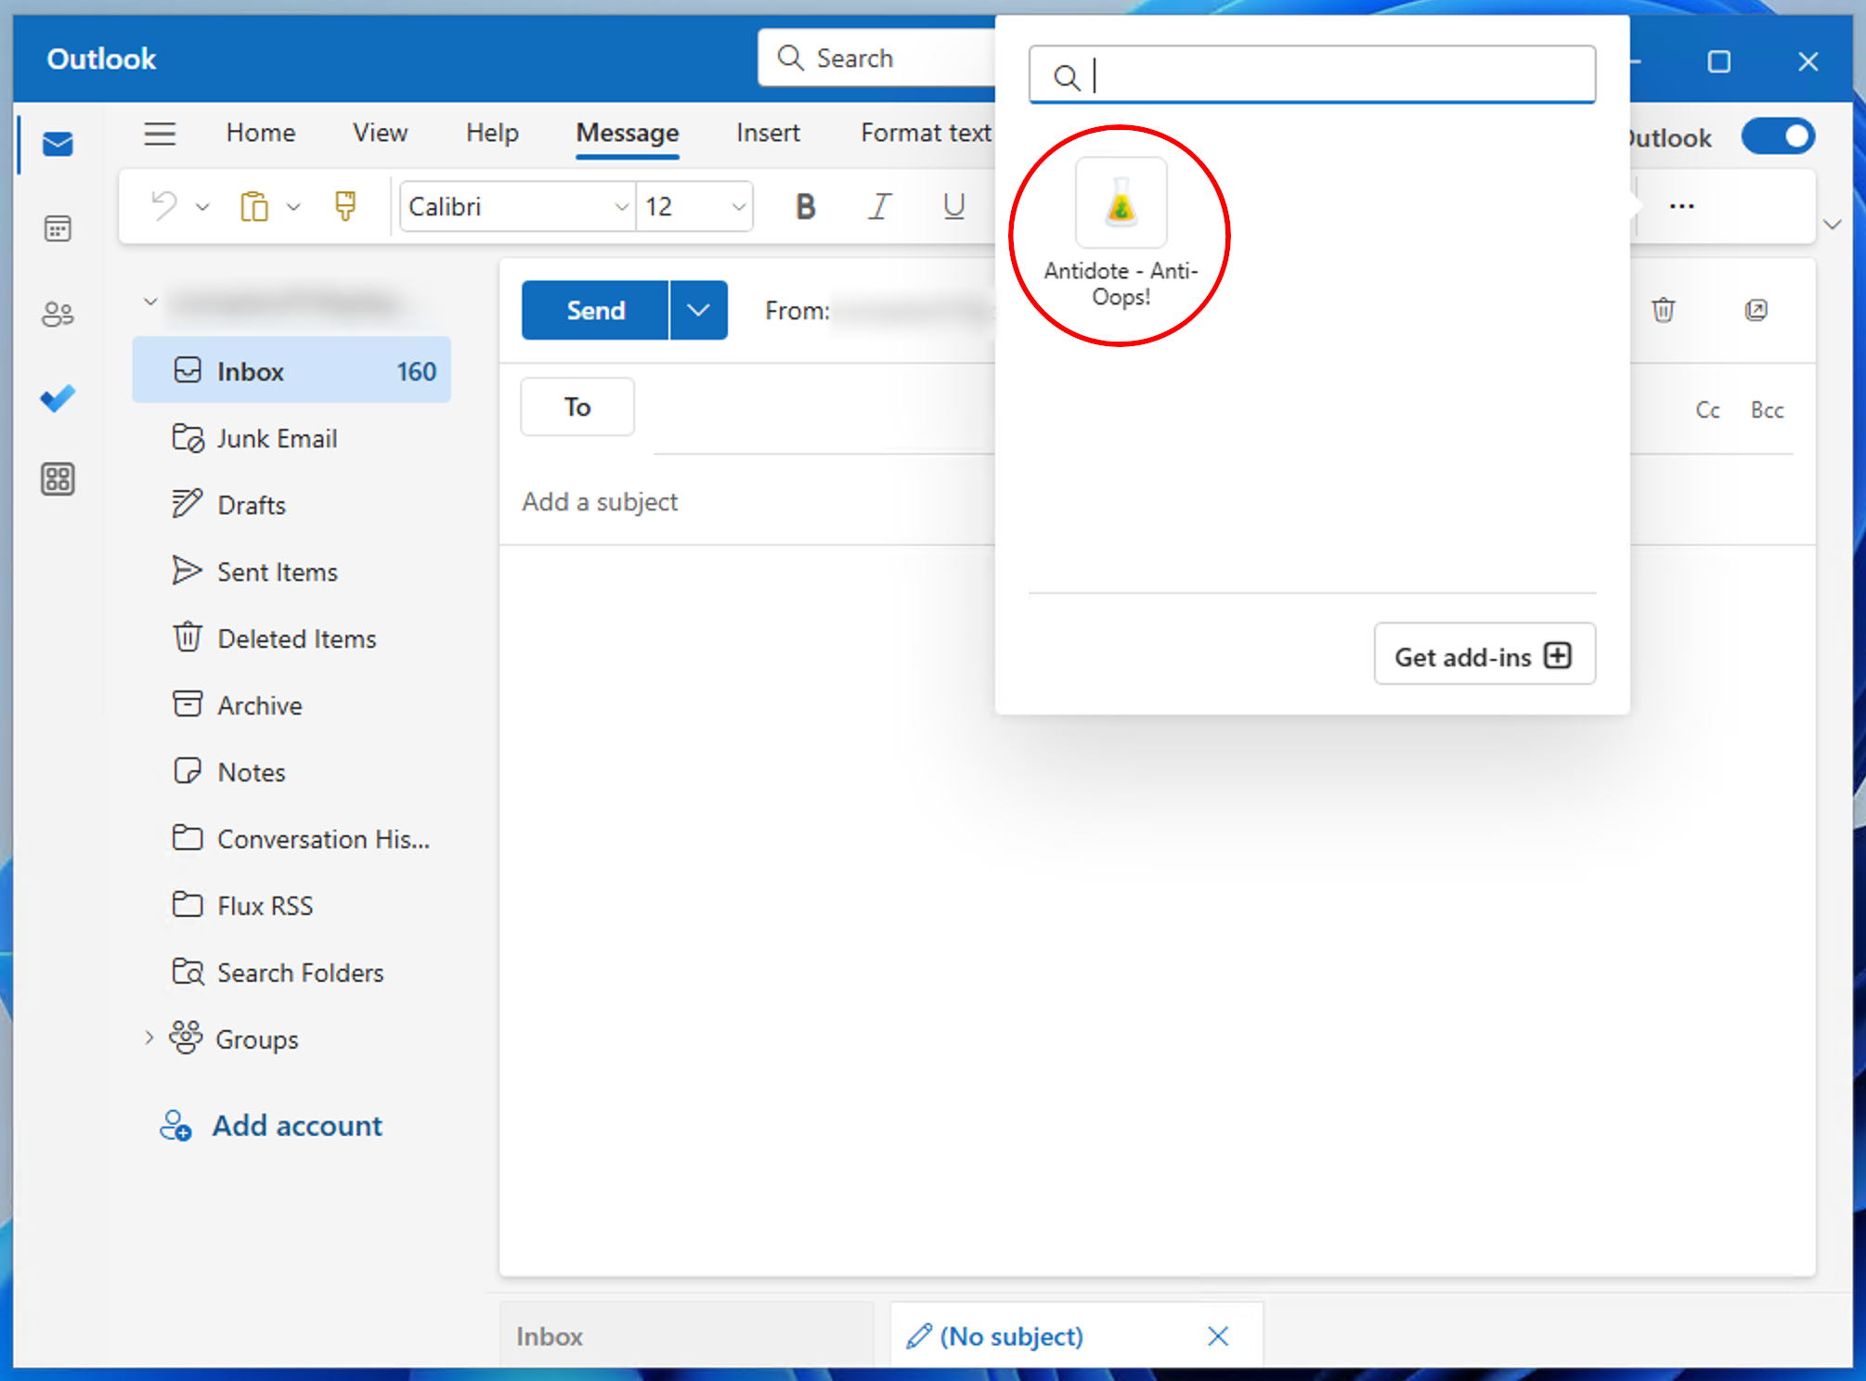The width and height of the screenshot is (1866, 1381).
Task: Toggle the new Outlook switch off
Action: 1777,136
